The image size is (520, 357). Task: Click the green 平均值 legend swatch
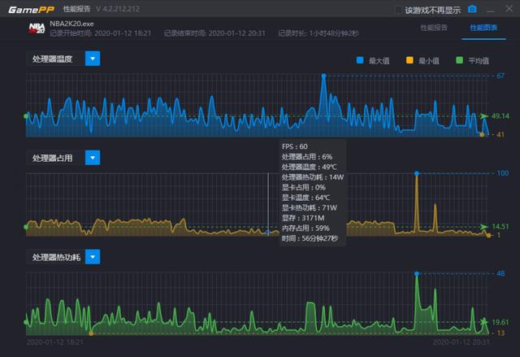459,60
